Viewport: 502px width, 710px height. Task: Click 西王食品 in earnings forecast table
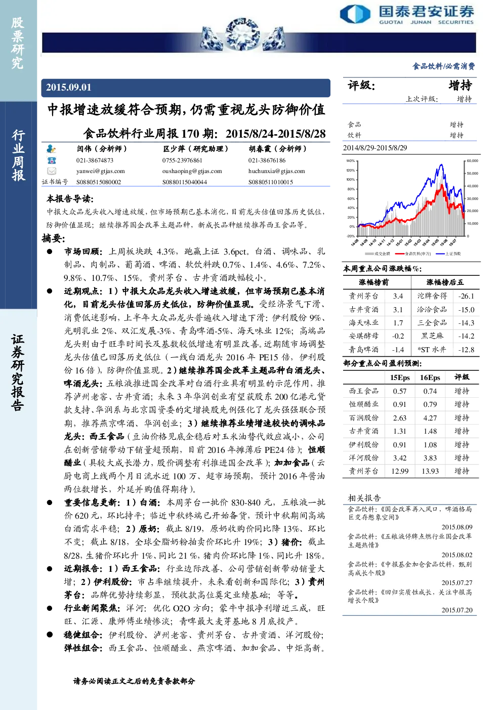point(363,391)
